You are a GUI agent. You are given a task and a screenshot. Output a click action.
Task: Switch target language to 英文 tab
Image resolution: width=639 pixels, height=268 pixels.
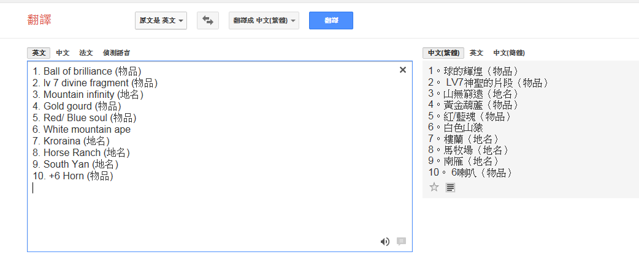point(476,53)
